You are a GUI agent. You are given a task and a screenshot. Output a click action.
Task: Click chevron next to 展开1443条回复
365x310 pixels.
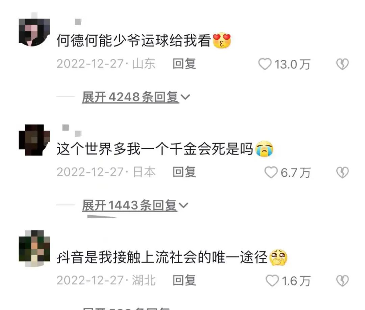click(184, 205)
